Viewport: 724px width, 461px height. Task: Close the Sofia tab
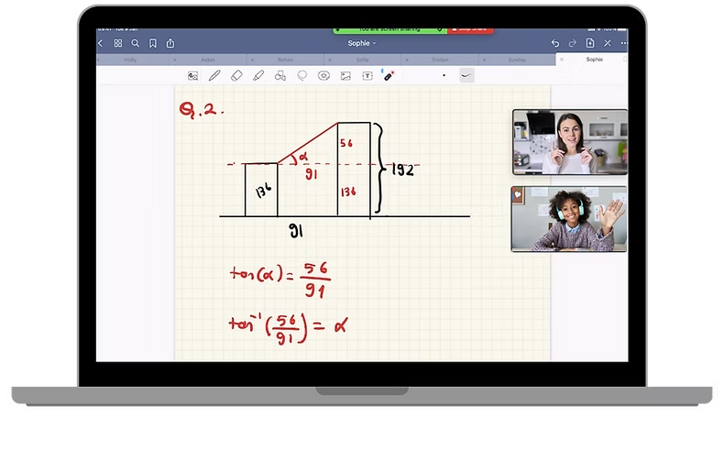pos(330,60)
